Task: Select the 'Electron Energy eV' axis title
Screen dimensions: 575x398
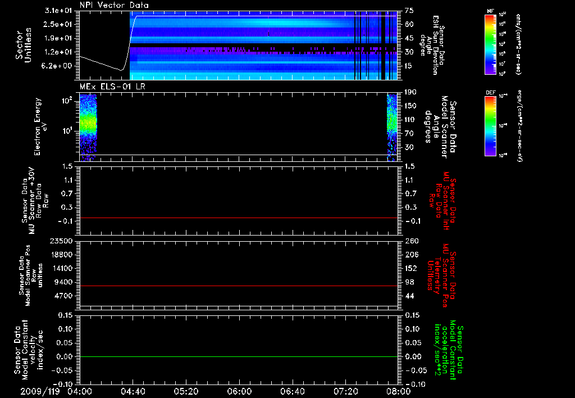Action: [40, 126]
